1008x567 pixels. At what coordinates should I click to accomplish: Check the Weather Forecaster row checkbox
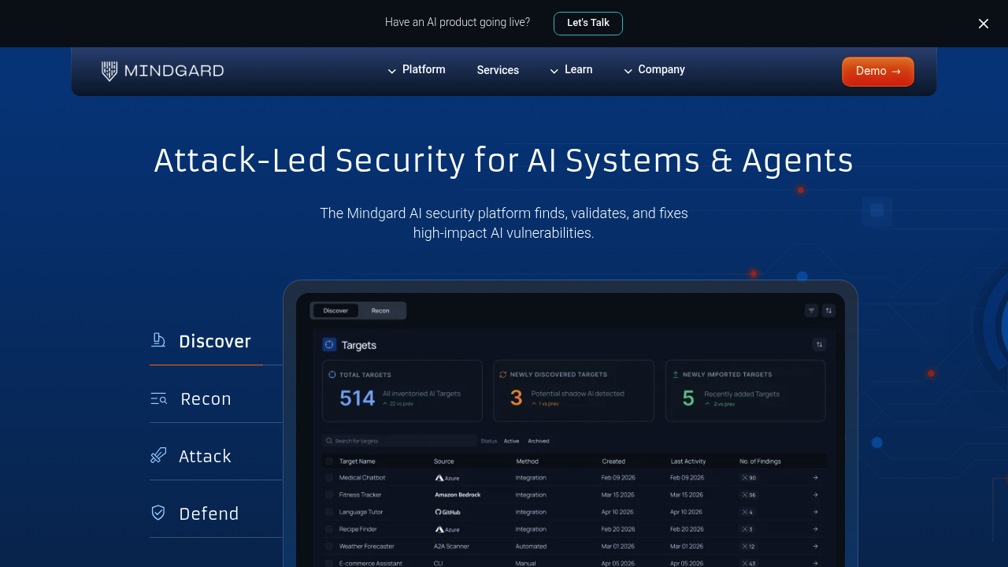tap(329, 546)
